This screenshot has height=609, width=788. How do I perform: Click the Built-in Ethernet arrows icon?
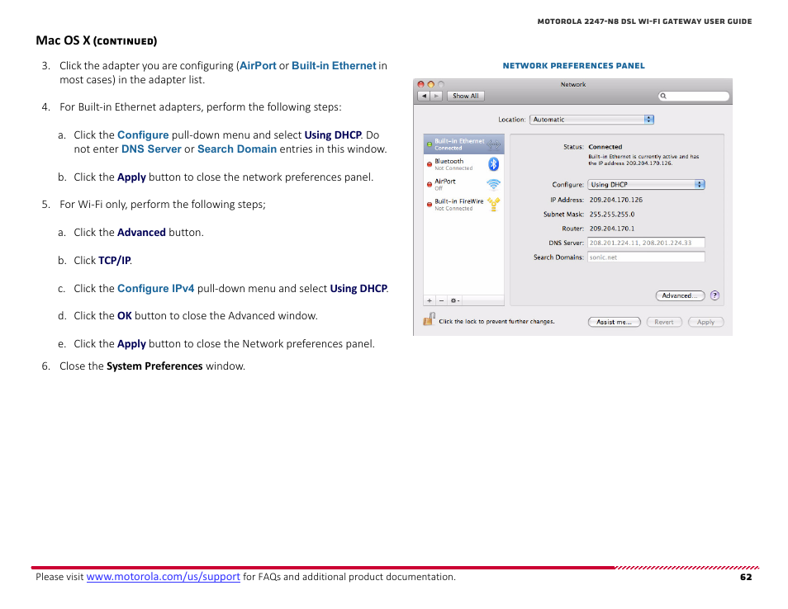tap(493, 144)
